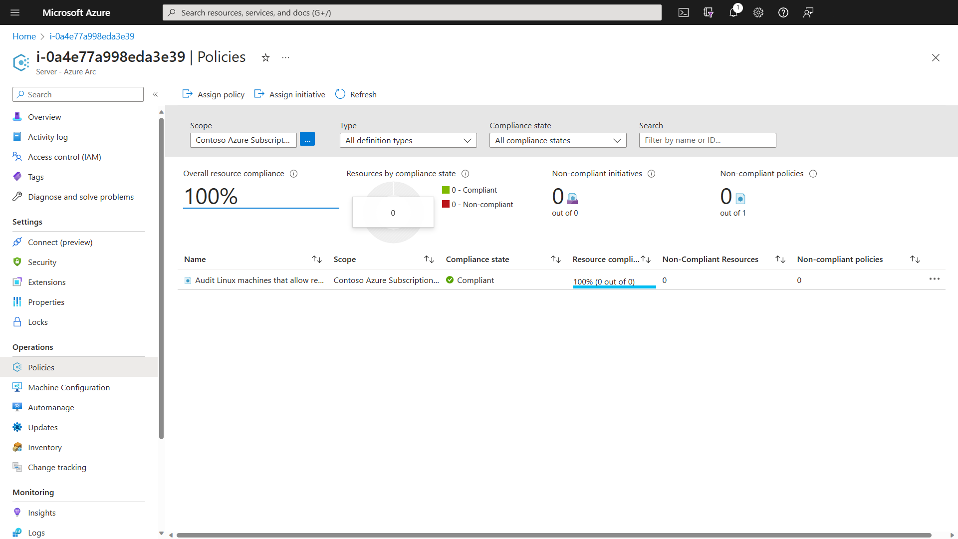
Task: Click the Assign initiative icon button
Action: pyautogui.click(x=260, y=94)
